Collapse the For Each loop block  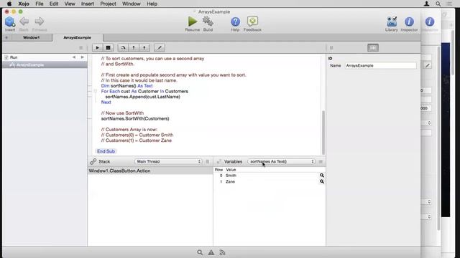pyautogui.click(x=96, y=91)
